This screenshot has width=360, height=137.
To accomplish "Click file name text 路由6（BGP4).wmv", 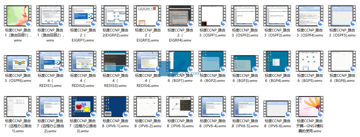I will (x=278, y=78).
